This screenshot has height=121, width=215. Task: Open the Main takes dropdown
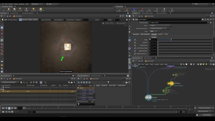tap(53, 4)
